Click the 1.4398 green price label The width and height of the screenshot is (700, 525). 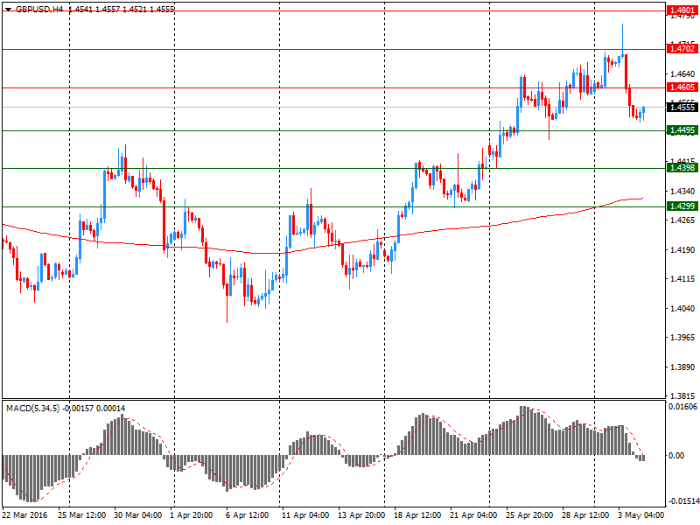(x=682, y=168)
